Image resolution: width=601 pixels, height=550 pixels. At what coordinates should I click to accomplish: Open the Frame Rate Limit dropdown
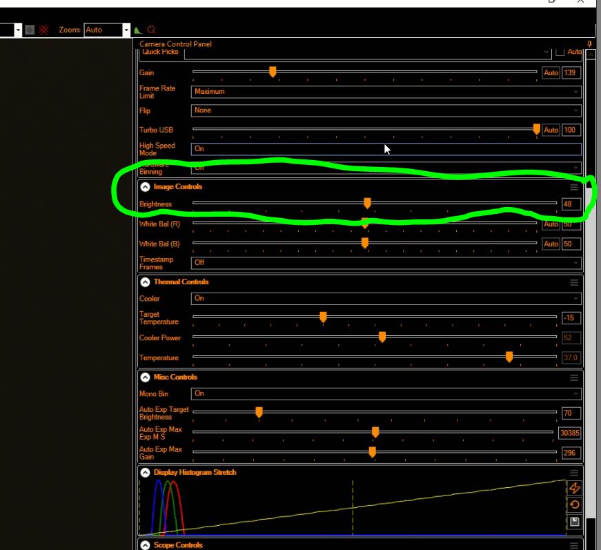click(385, 92)
